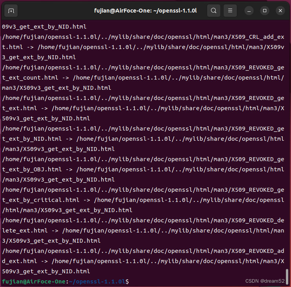Click the window title fujian@AirFoce-One
Image resolution: width=291 pixels, height=287 pixels.
click(x=145, y=11)
